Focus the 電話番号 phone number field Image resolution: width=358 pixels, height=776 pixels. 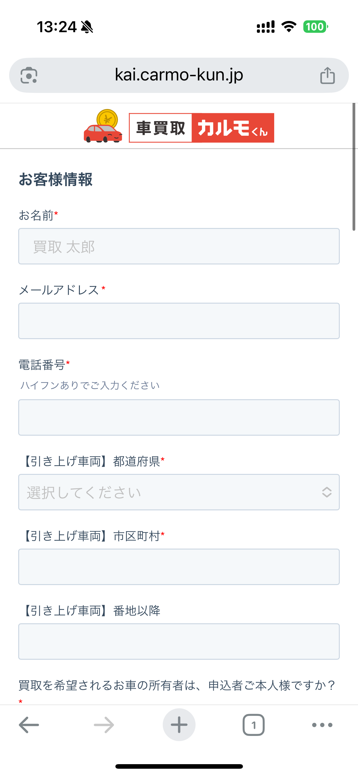tap(179, 417)
